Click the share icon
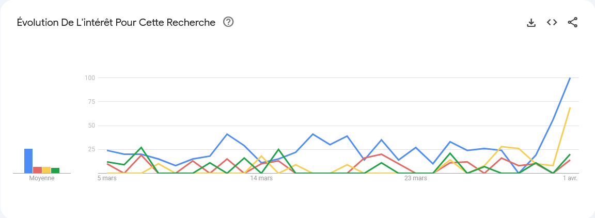The height and width of the screenshot is (218, 595). 572,22
